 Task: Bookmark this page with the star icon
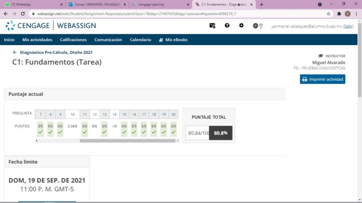tap(329, 14)
